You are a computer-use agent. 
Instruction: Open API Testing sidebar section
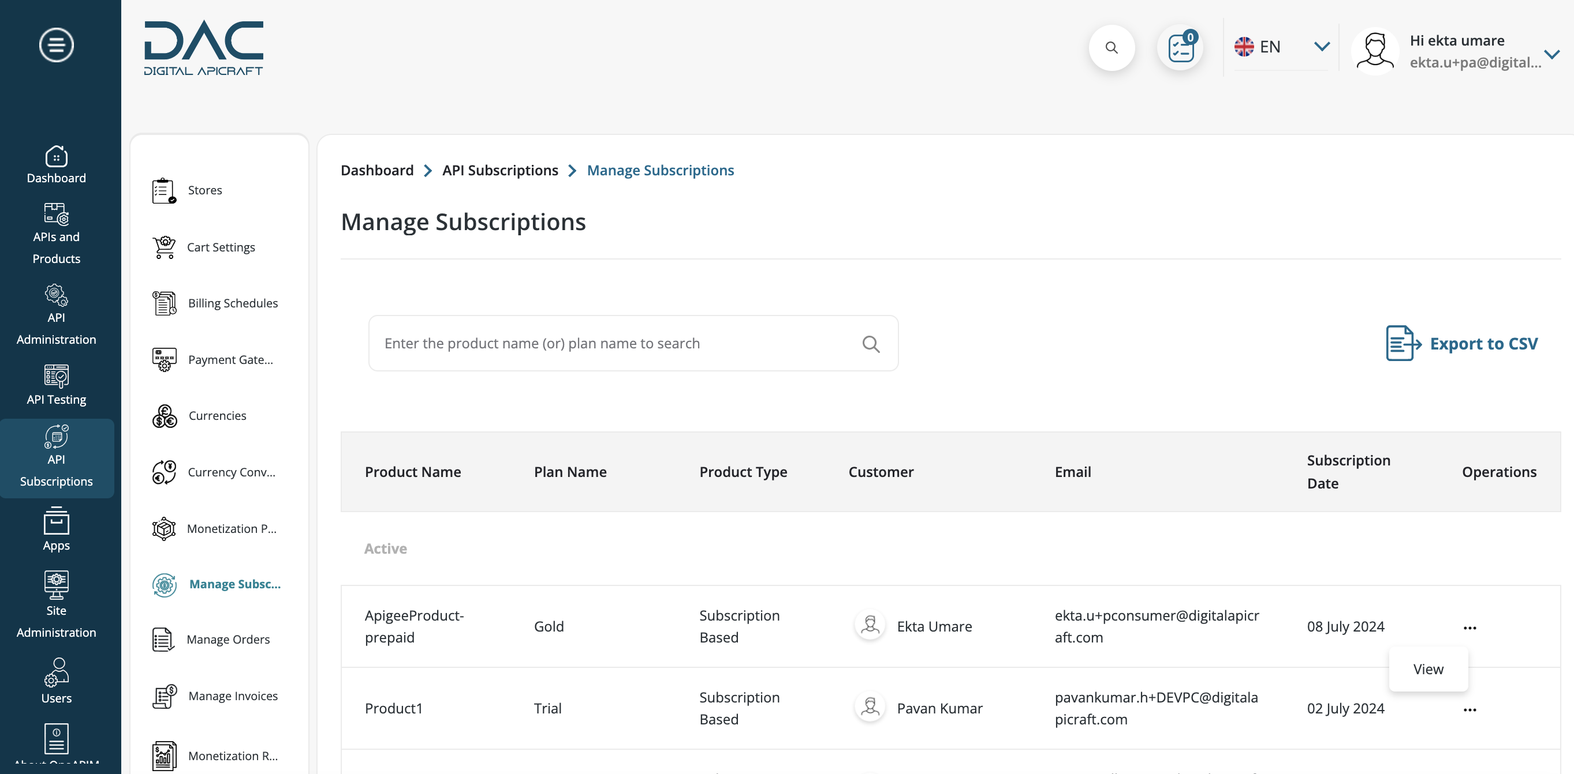pos(56,385)
